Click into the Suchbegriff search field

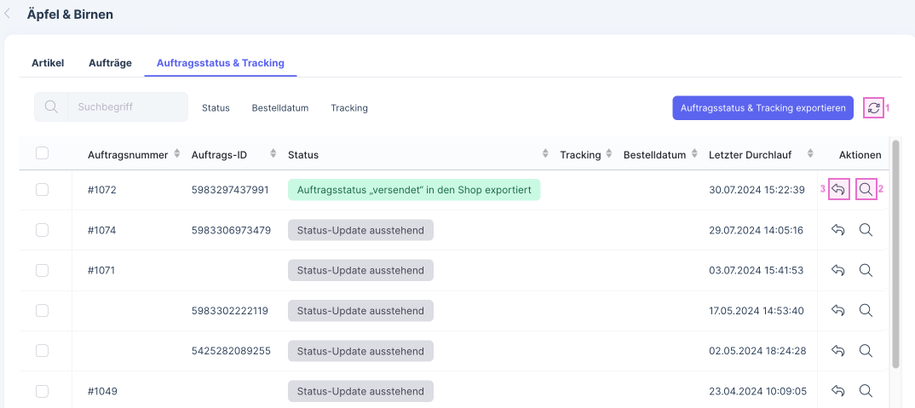coord(128,107)
